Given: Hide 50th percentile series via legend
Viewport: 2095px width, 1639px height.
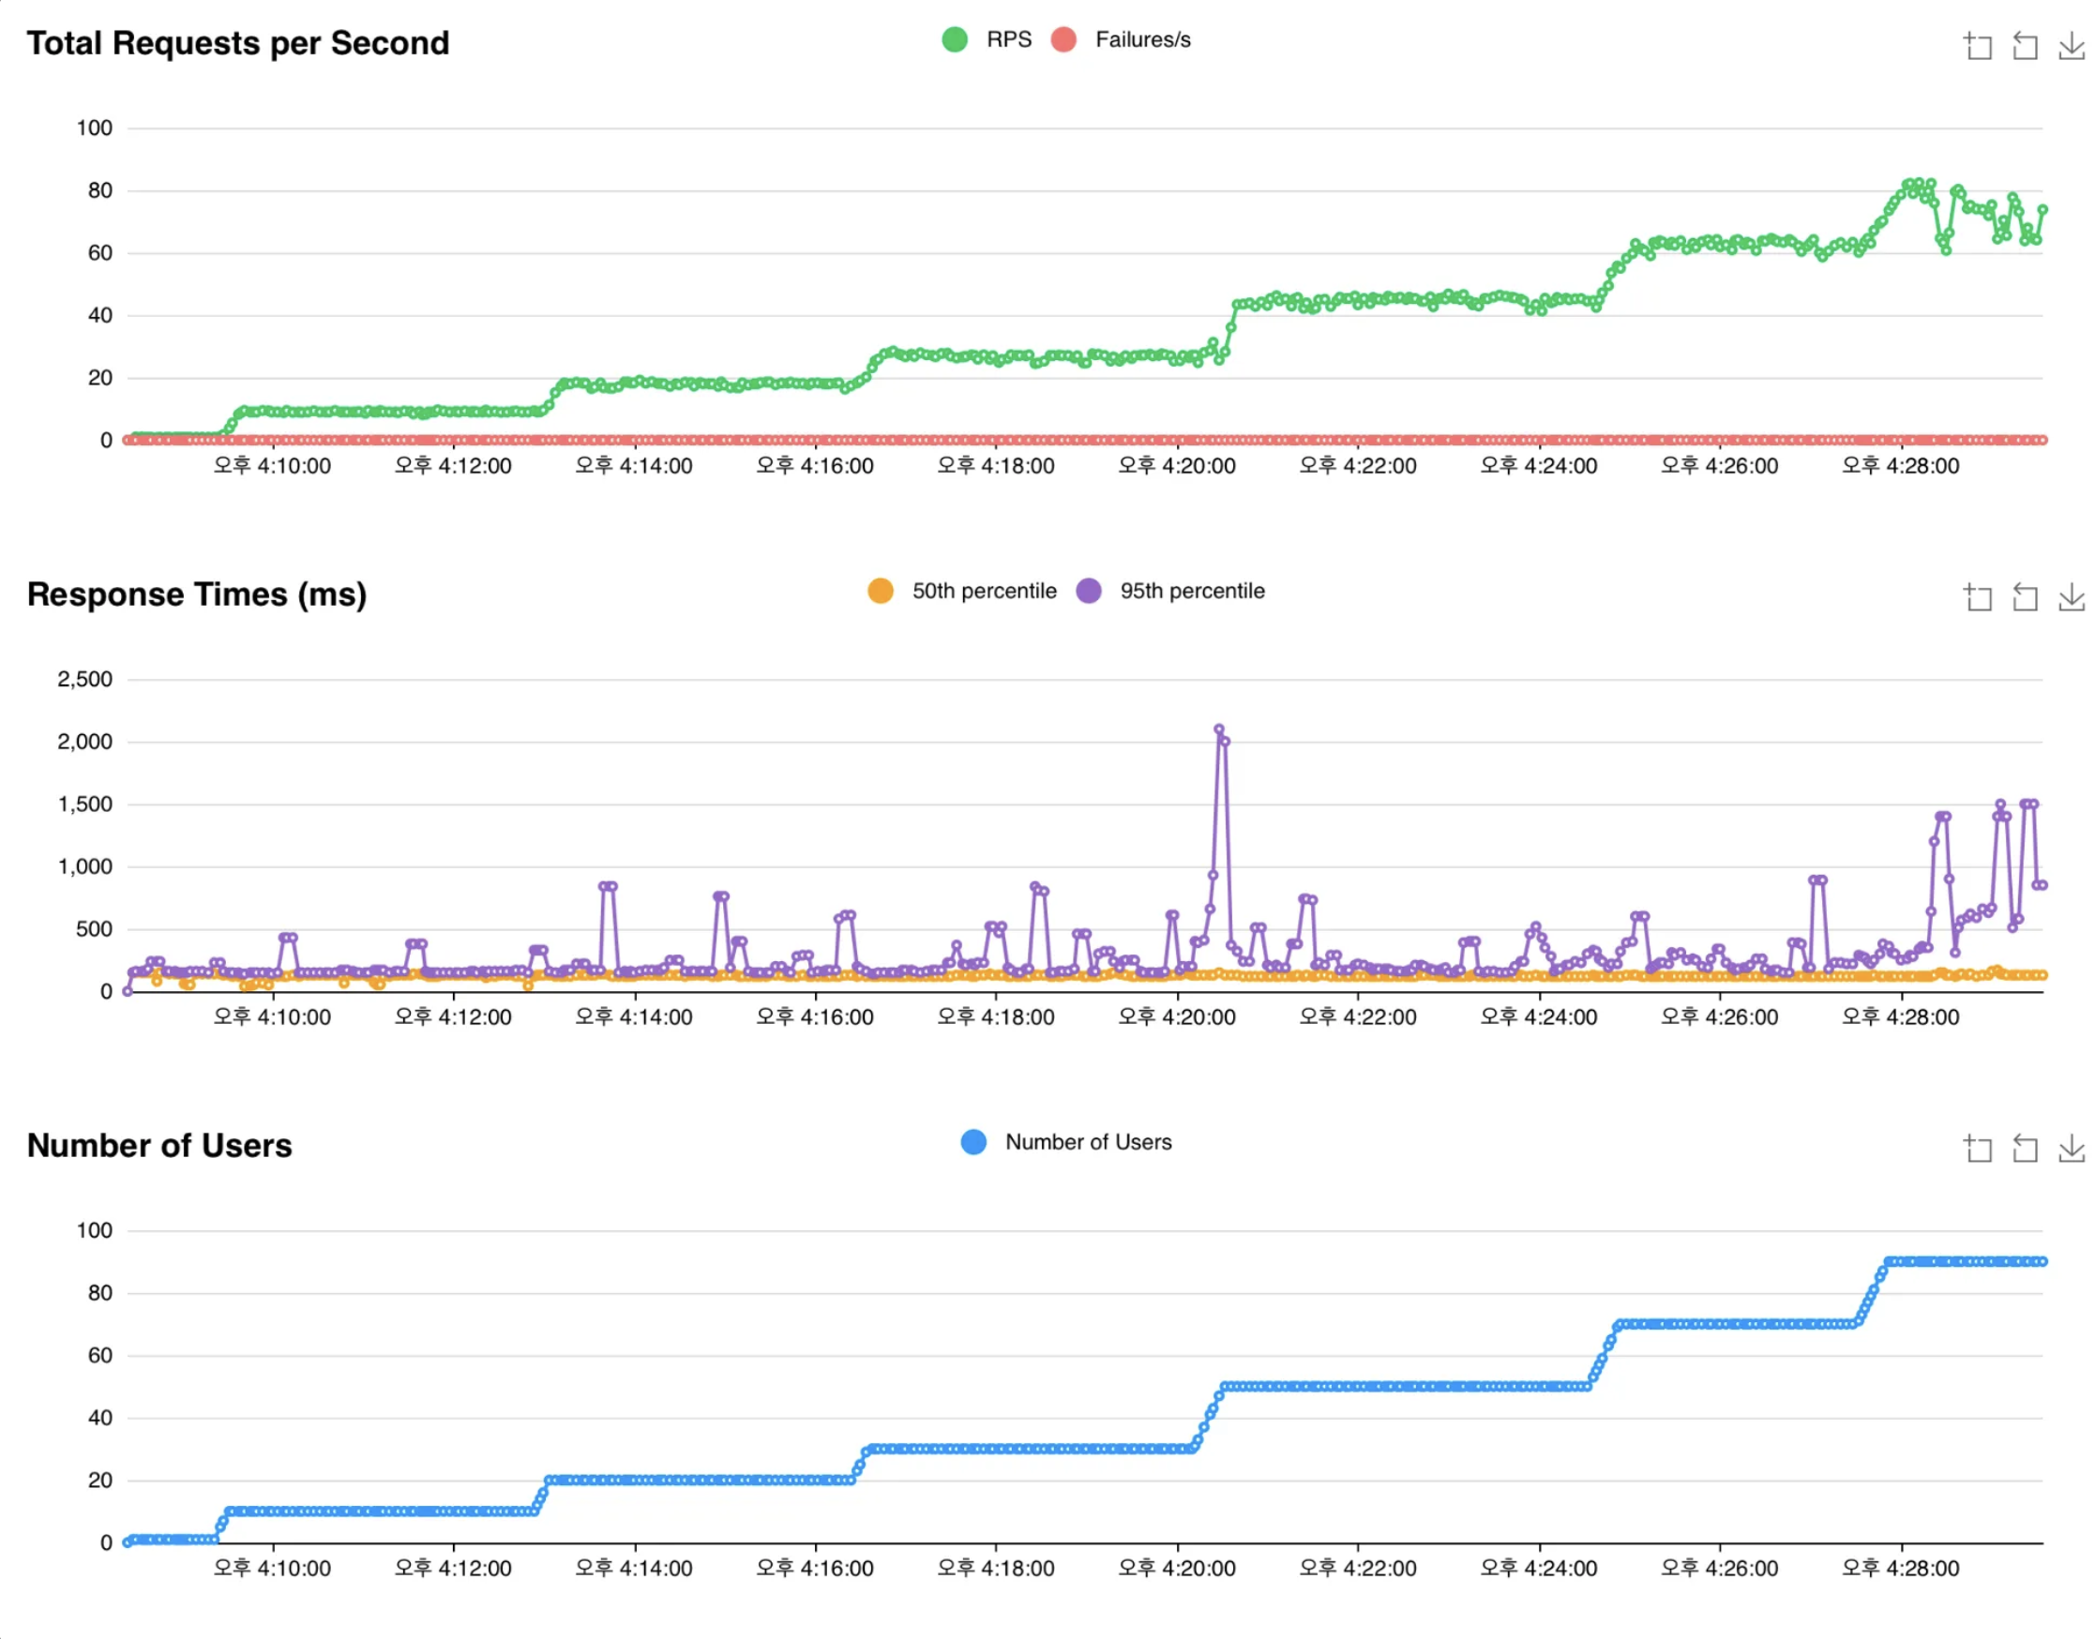Looking at the screenshot, I should point(984,591).
